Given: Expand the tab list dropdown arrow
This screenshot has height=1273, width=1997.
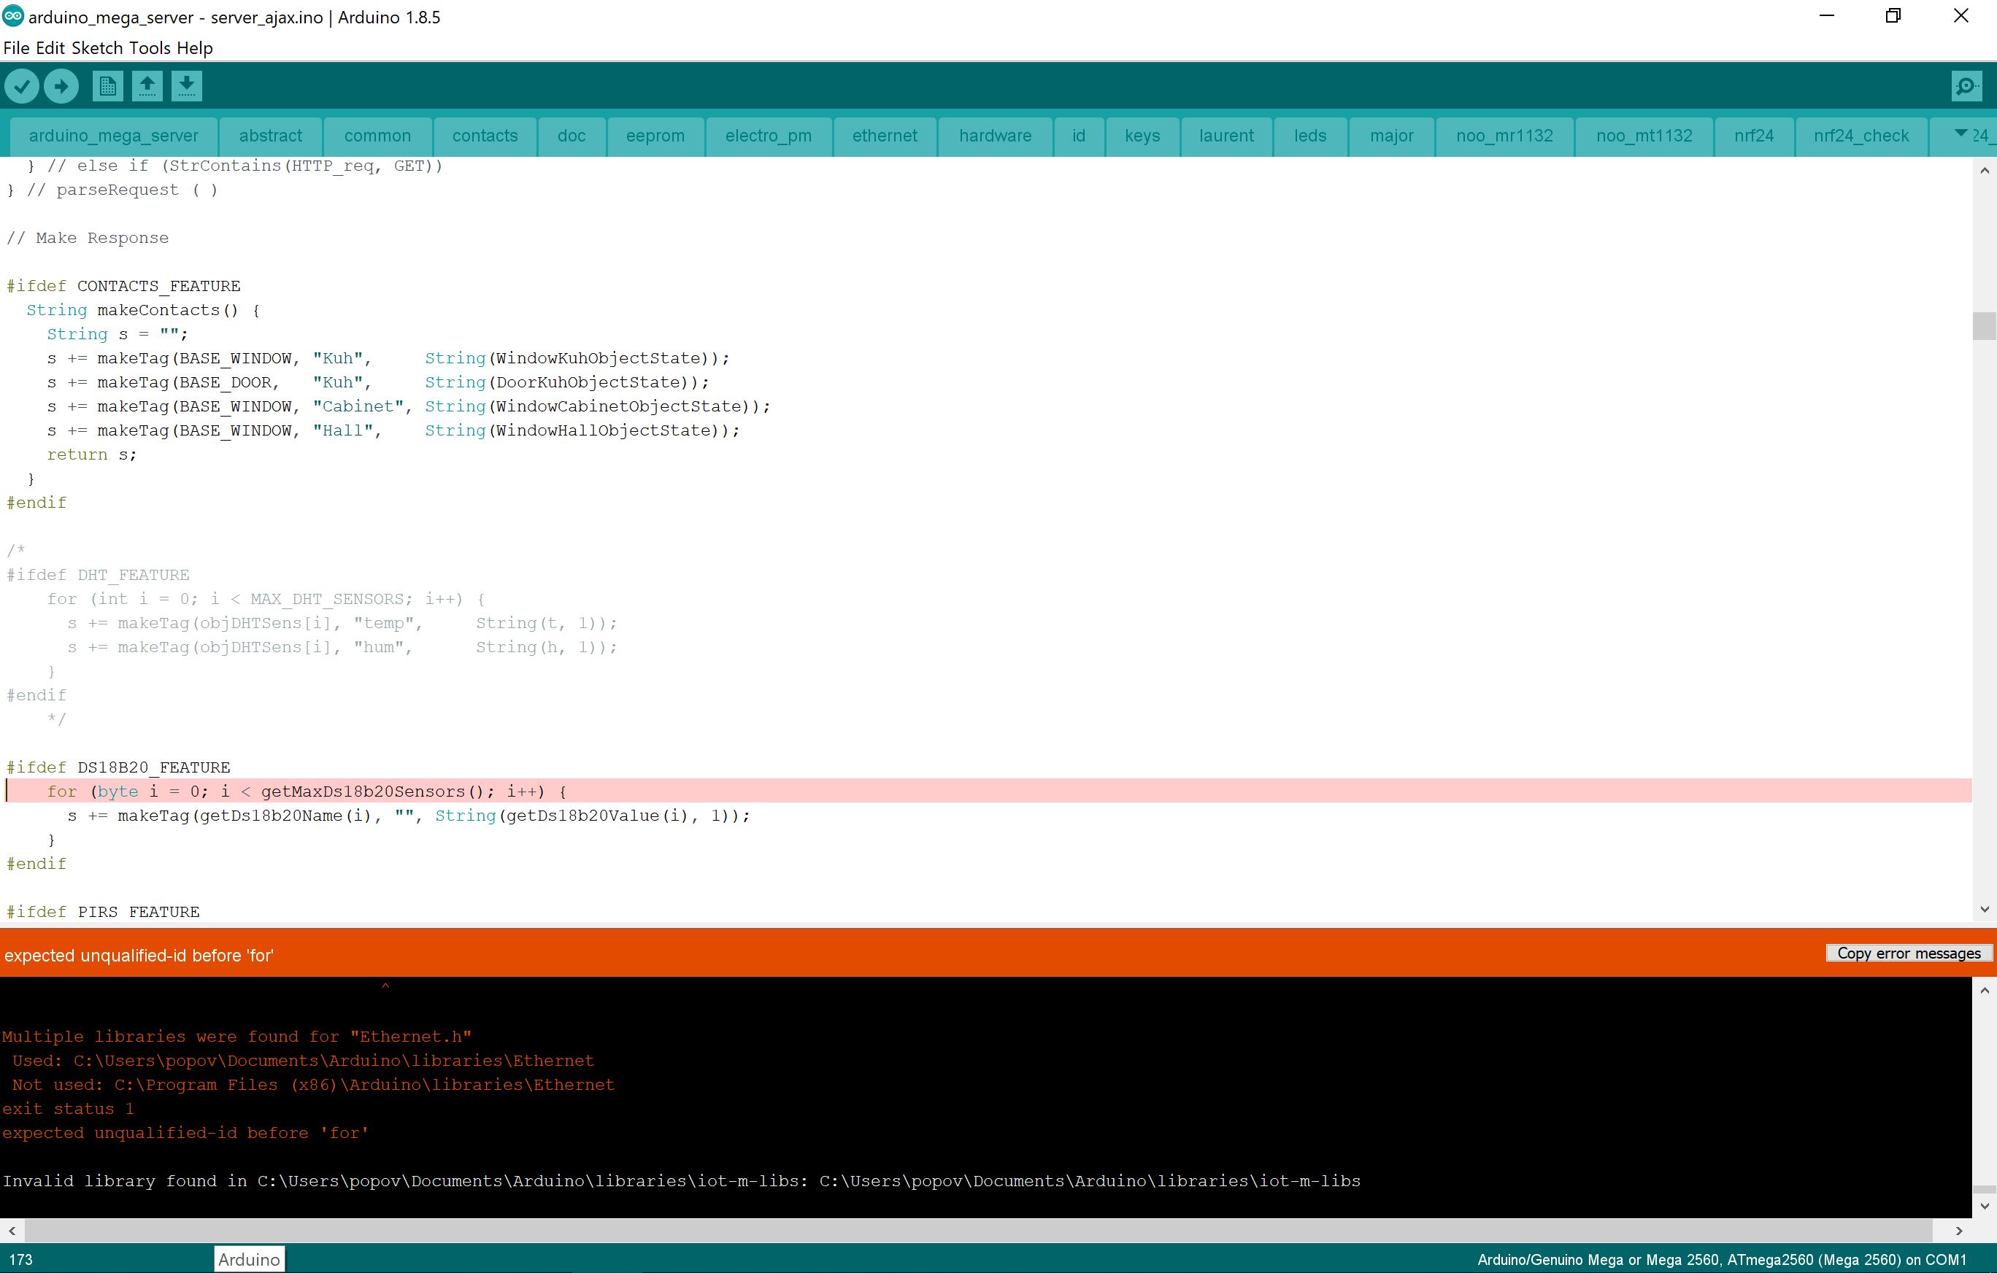Looking at the screenshot, I should 1961,134.
